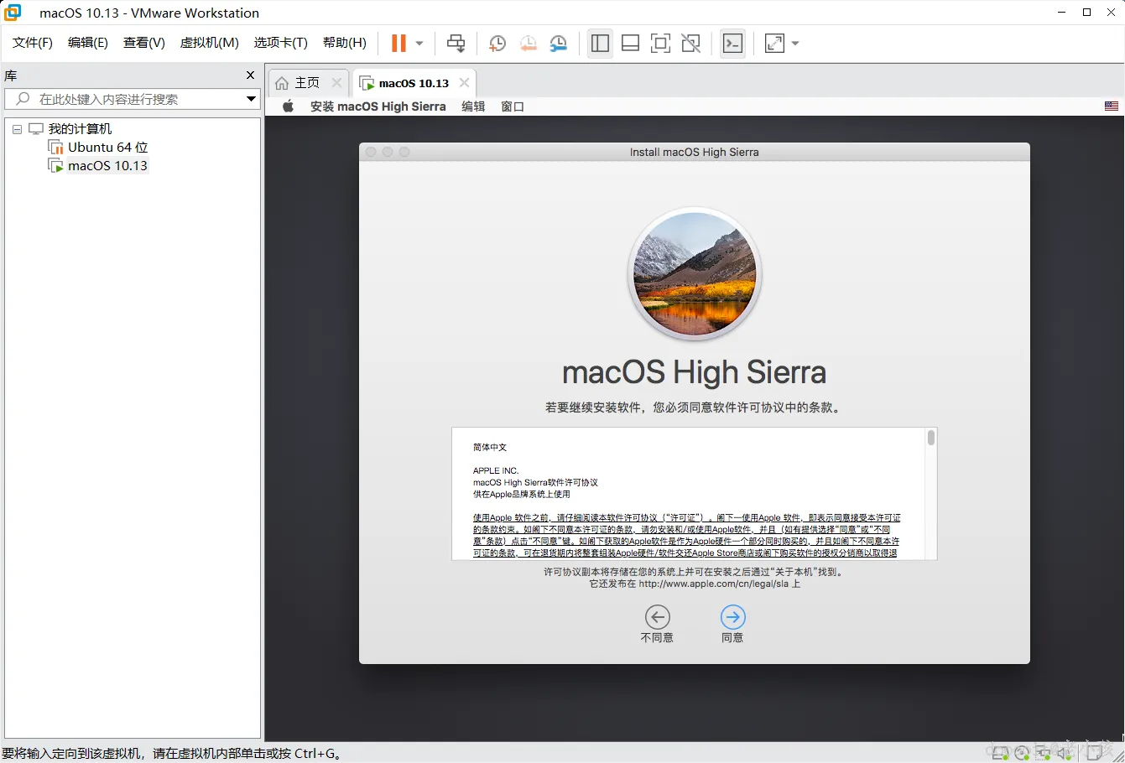This screenshot has height=763, width=1125.
Task: Open the guest 窗口 menu
Action: coord(513,106)
